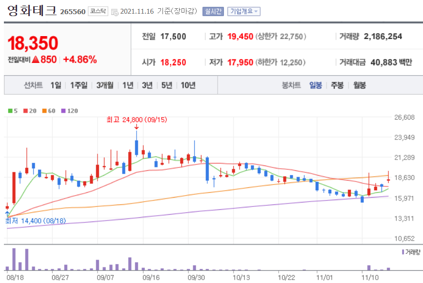The width and height of the screenshot is (423, 283).
Task: Select the 5년 line chart period
Action: [167, 85]
